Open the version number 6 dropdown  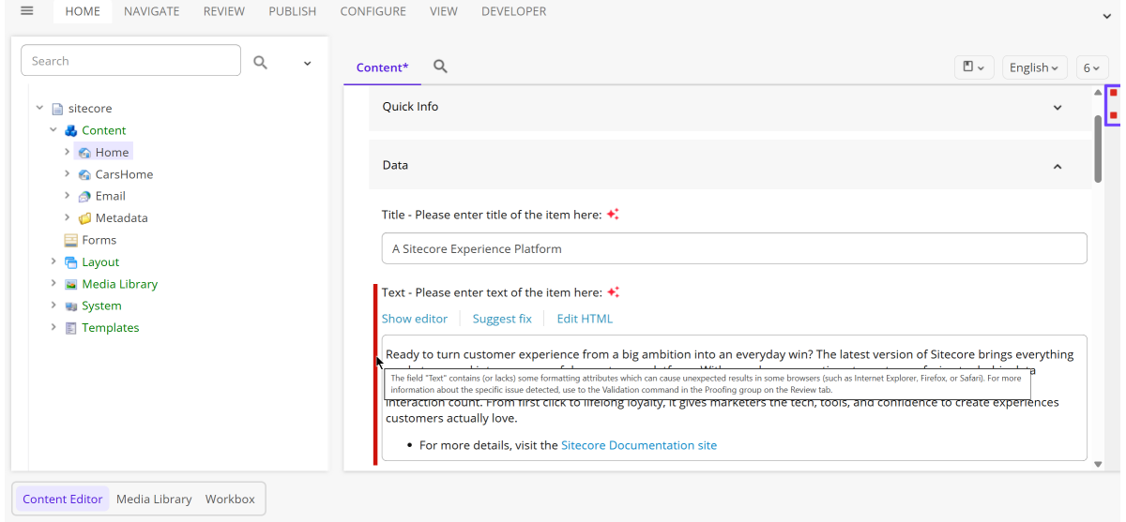pos(1092,67)
